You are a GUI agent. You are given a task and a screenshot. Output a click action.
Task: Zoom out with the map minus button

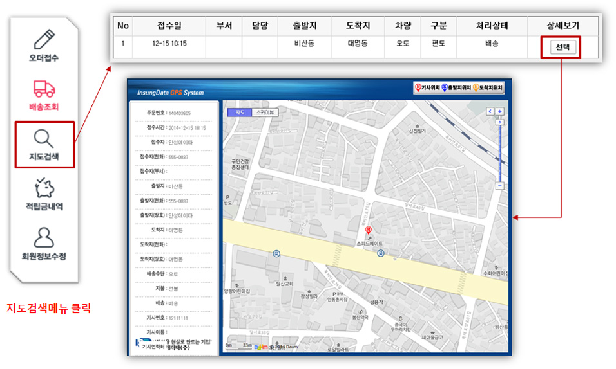[499, 186]
